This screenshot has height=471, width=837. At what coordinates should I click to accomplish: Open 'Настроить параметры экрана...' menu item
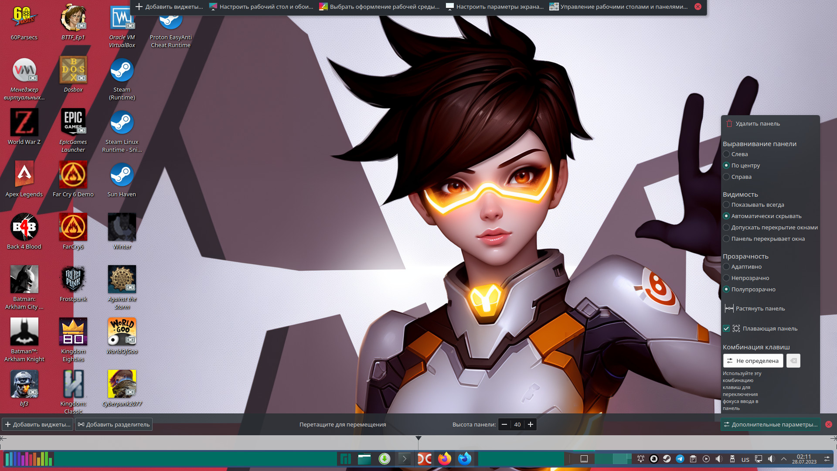(495, 7)
